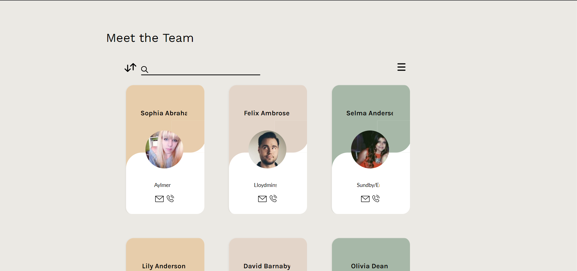Open the Lily Anderson card
577x271 pixels.
165,255
